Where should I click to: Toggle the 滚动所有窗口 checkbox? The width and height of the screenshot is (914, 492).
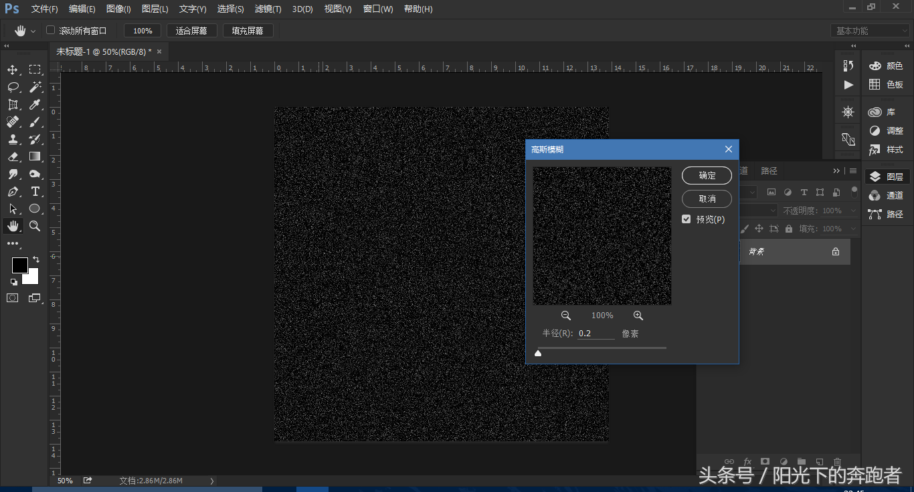pyautogui.click(x=50, y=30)
